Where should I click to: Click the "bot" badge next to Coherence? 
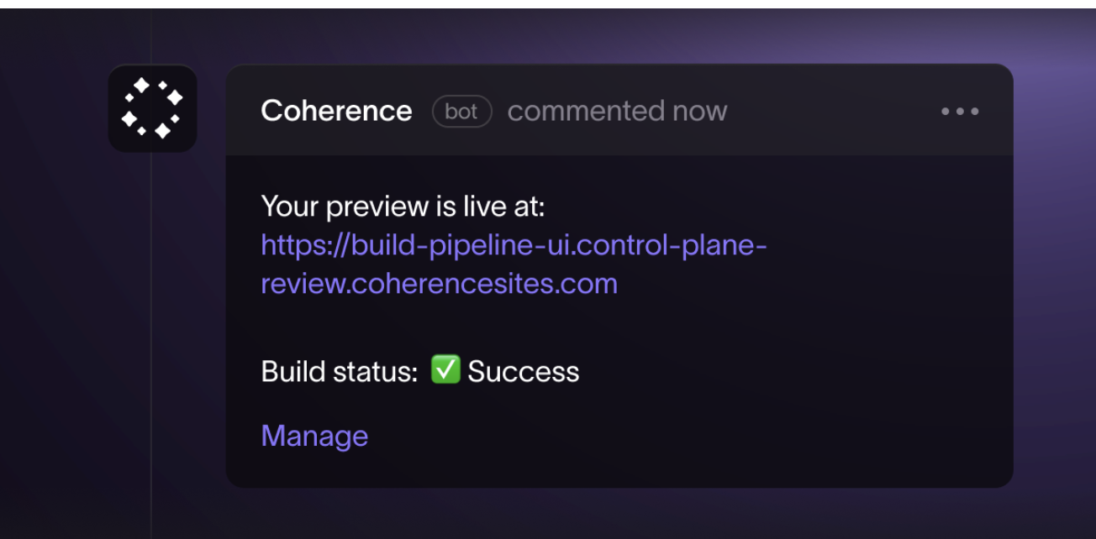coord(461,112)
